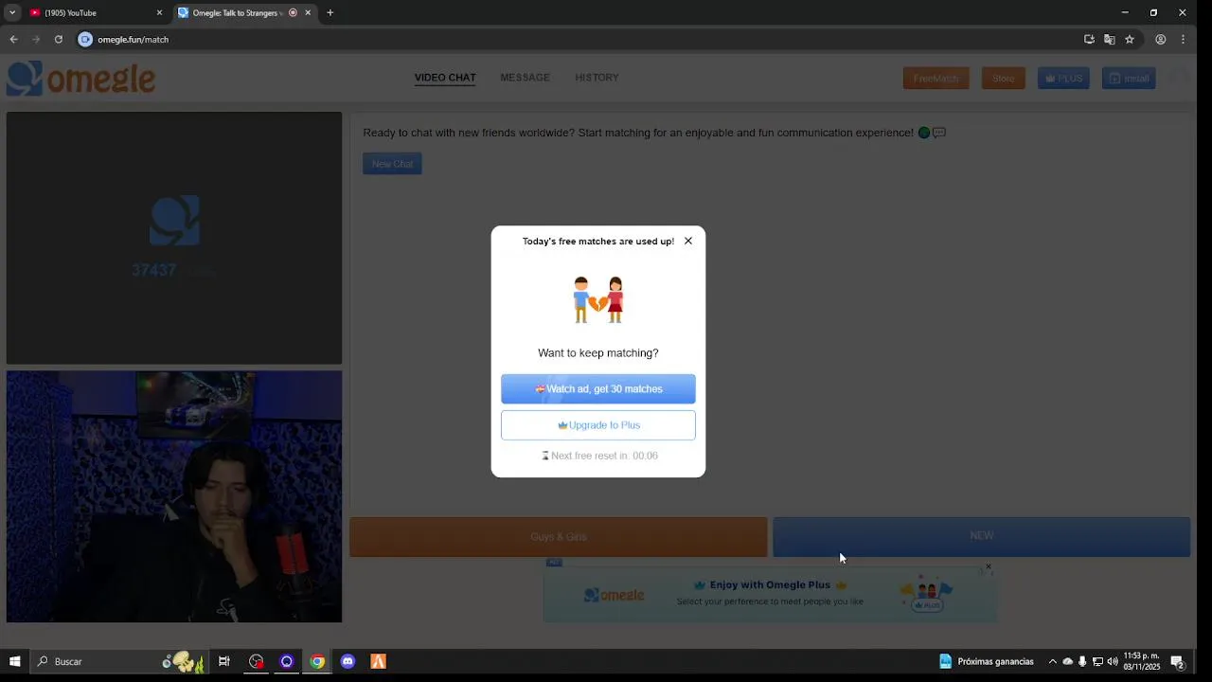Open the Store button
1212x682 pixels.
click(x=1004, y=79)
